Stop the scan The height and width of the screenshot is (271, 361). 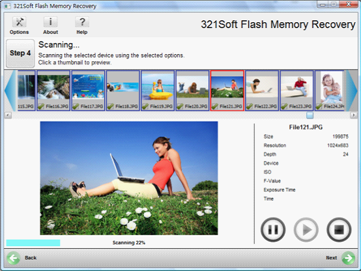point(339,229)
